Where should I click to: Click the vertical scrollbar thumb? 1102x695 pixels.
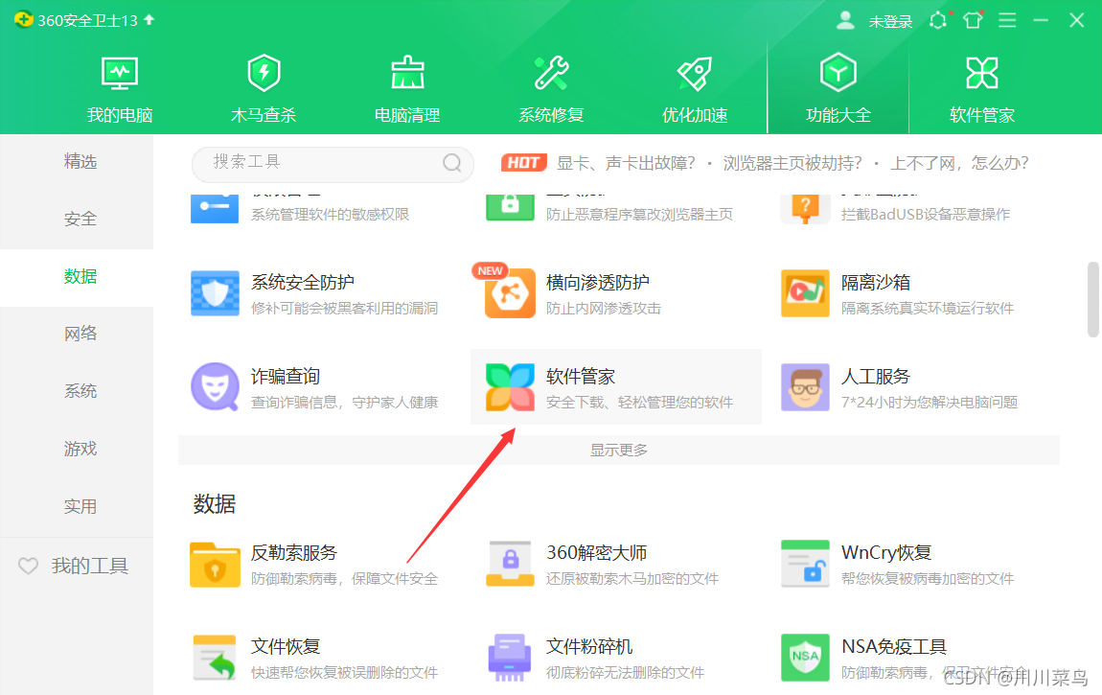point(1092,300)
